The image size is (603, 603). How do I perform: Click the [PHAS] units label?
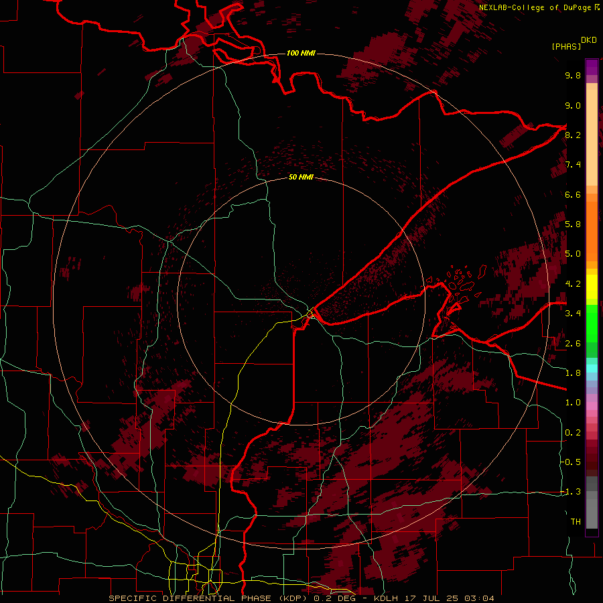566,47
